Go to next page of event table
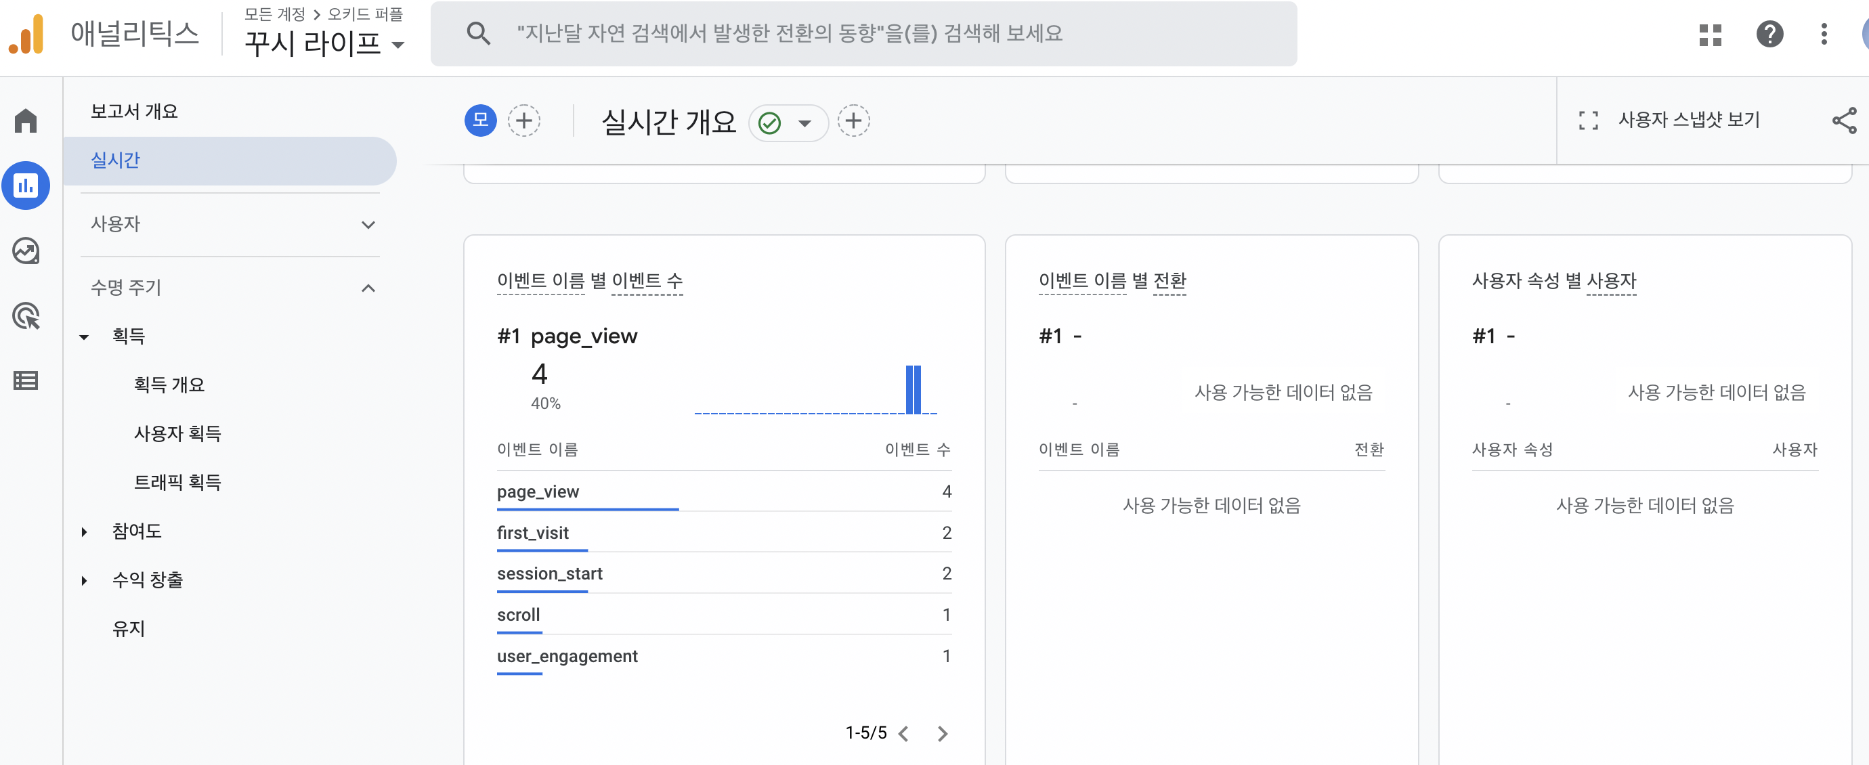Image resolution: width=1869 pixels, height=765 pixels. 942,734
